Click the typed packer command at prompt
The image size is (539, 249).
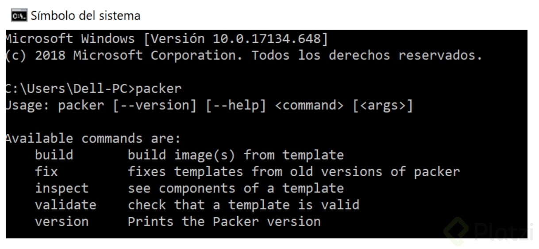[159, 89]
